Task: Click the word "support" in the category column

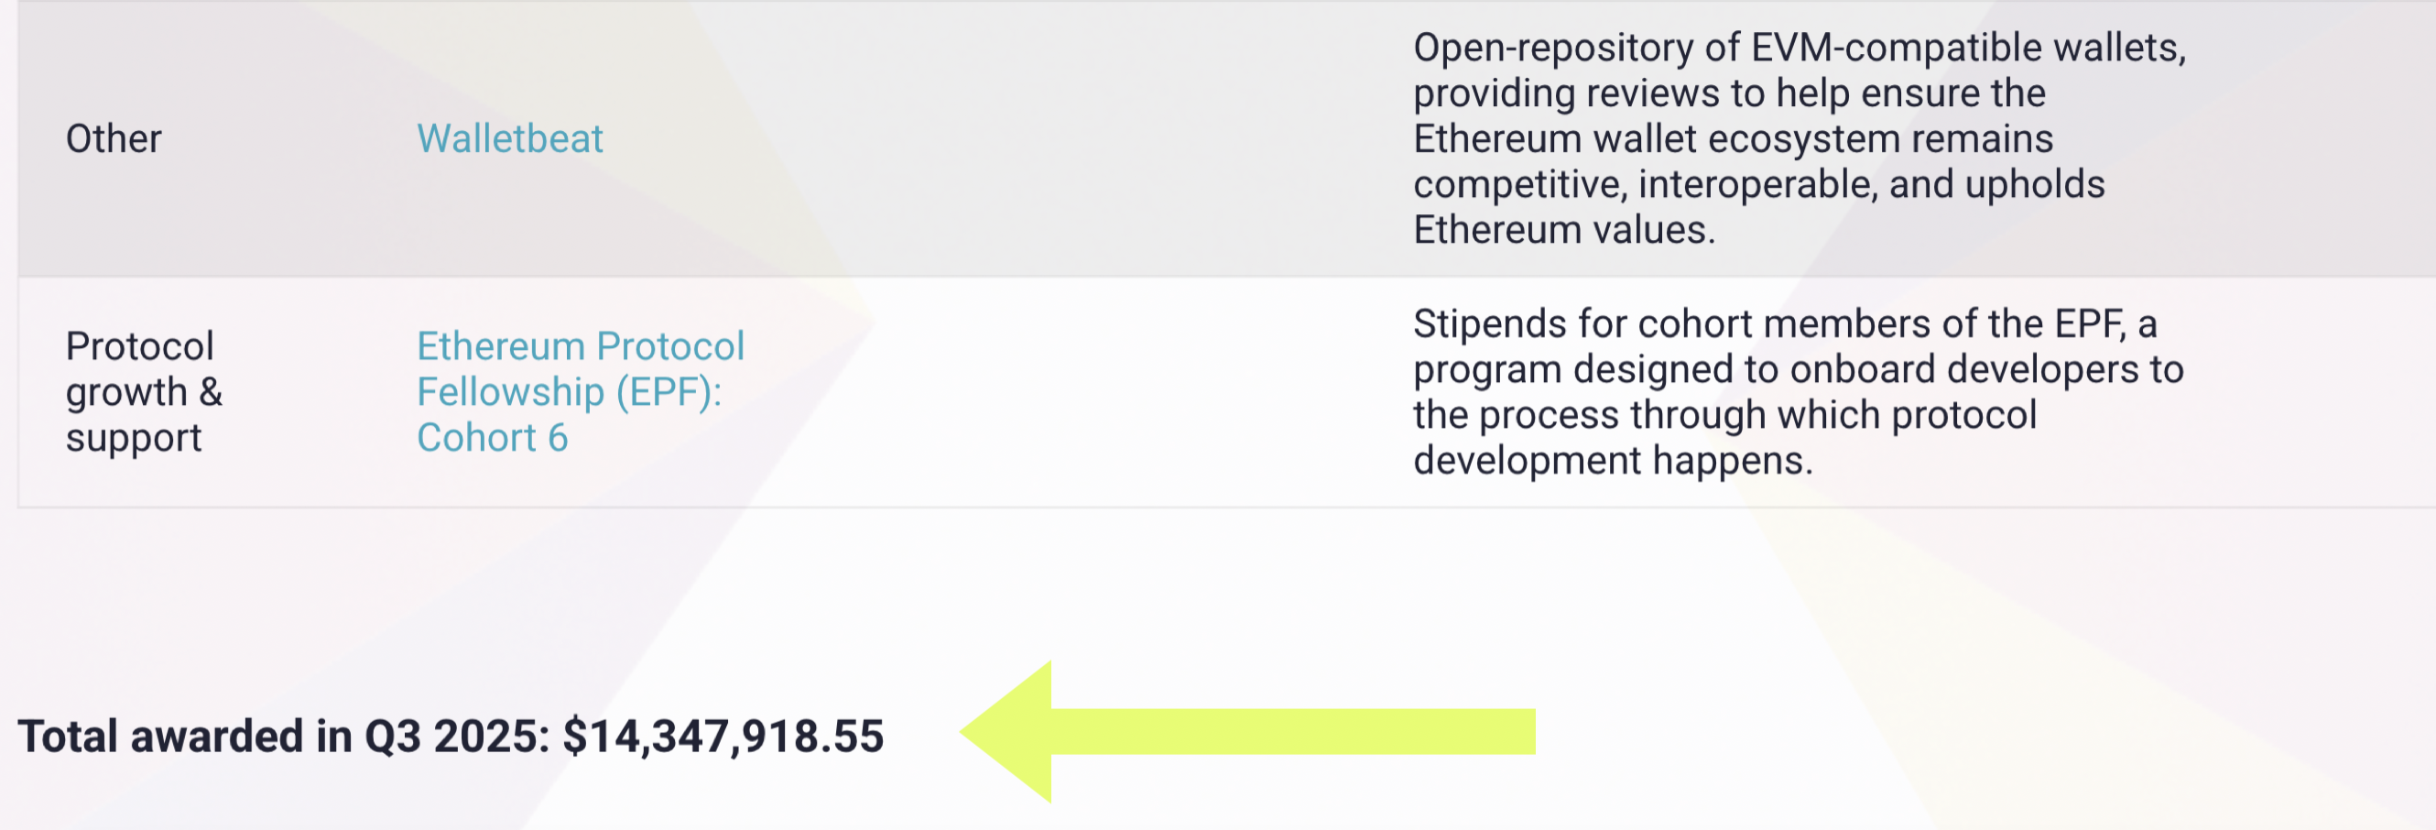Action: [x=134, y=437]
